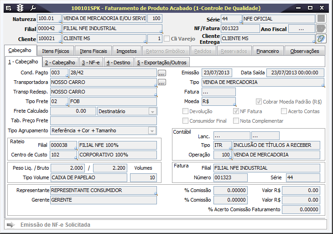Toggle Cobrar Moeda Padrão (R$) checkbox
Viewport: 333px width, 234px height.
point(259,102)
